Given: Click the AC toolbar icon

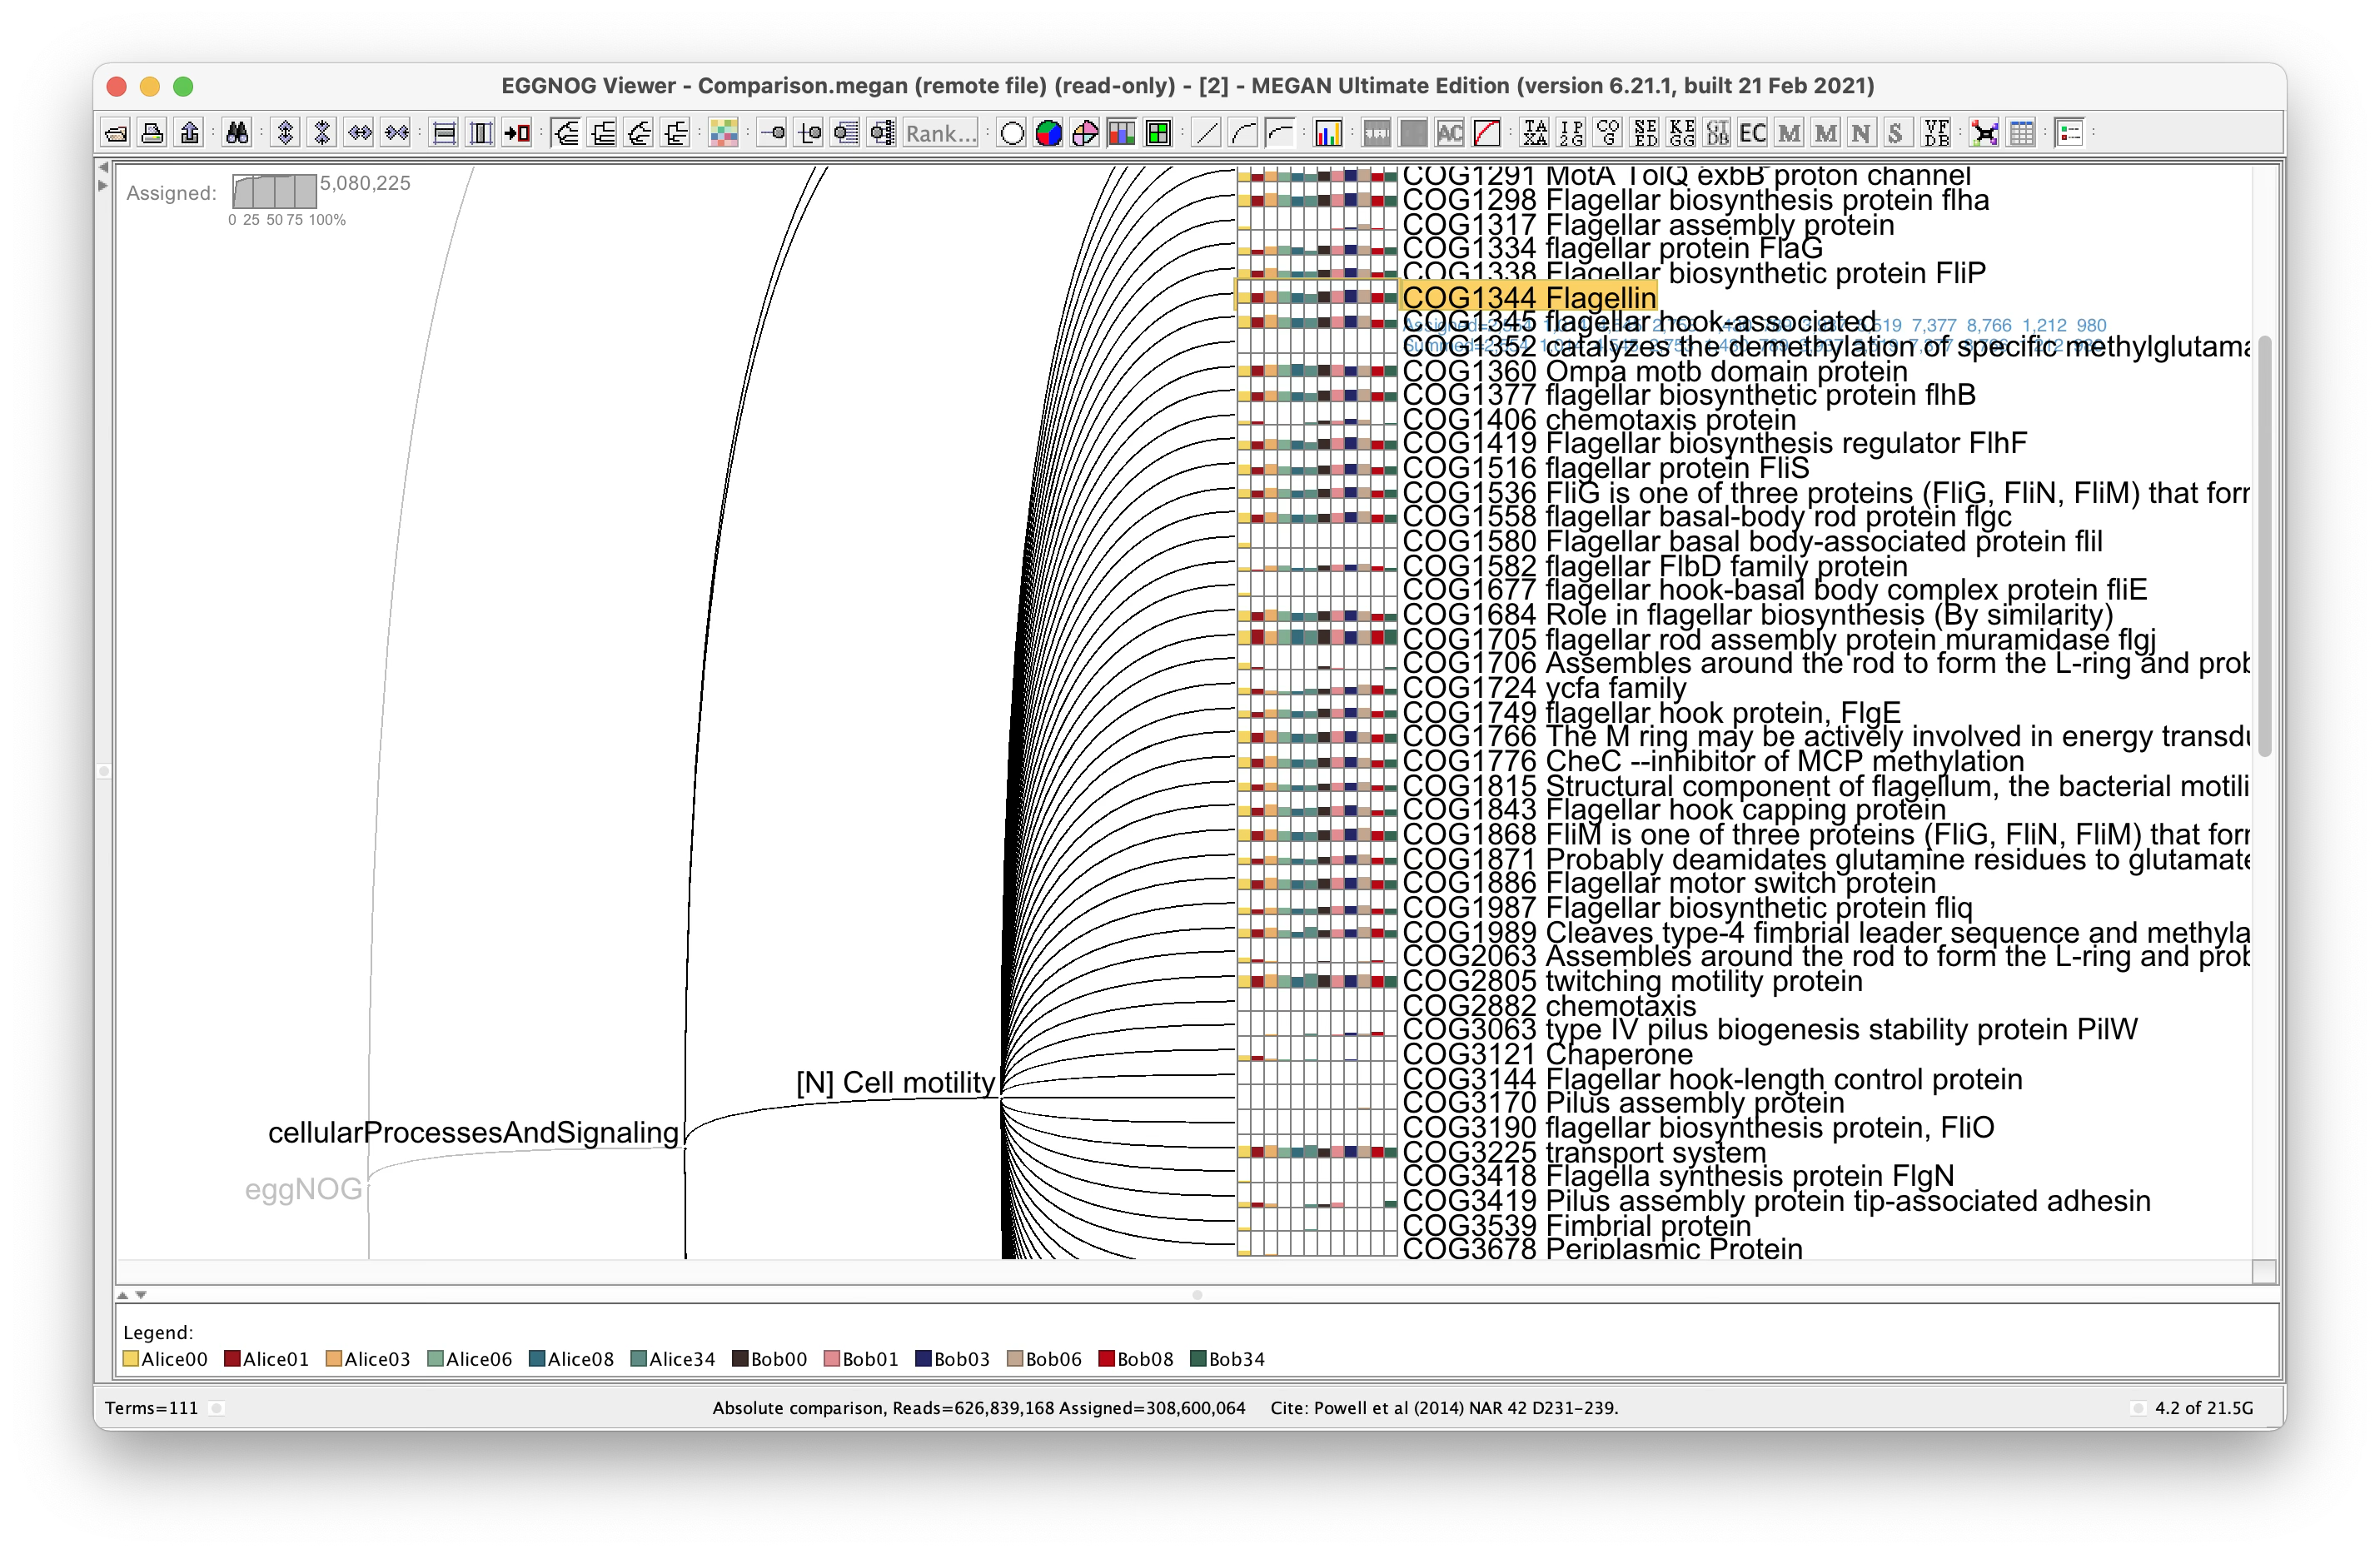Looking at the screenshot, I should (x=1450, y=133).
